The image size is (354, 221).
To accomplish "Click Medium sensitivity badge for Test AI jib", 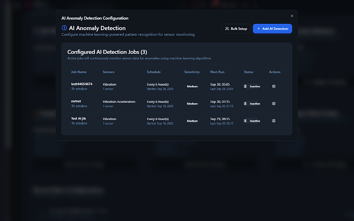I will (193, 121).
